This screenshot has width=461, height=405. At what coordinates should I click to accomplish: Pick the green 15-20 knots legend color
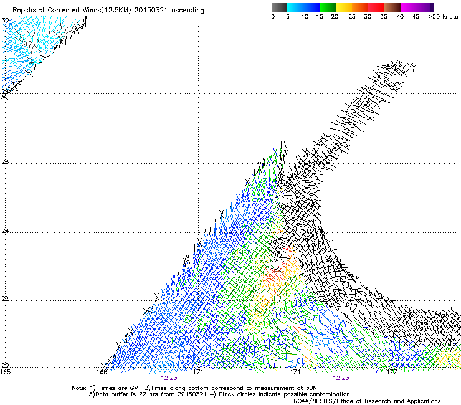328,7
